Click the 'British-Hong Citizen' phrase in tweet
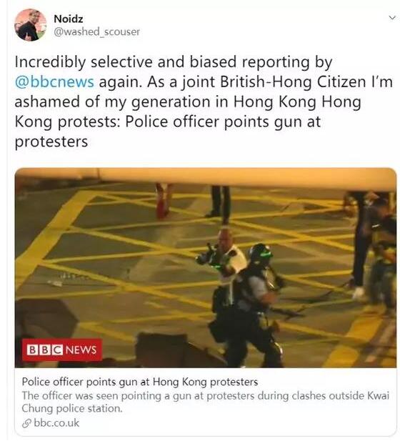Image resolution: width=400 pixels, height=441 pixels. pyautogui.click(x=293, y=82)
